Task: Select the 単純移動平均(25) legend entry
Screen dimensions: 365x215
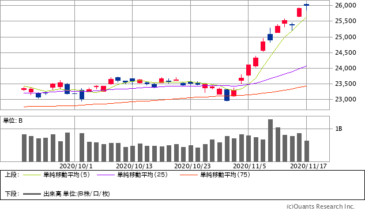Action: [x=142, y=175]
